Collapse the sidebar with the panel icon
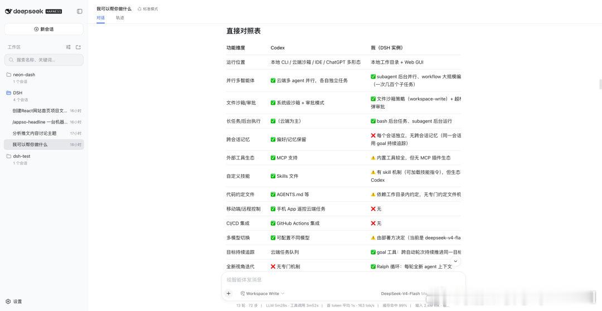 point(80,11)
